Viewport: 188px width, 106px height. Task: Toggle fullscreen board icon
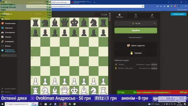[110, 16]
